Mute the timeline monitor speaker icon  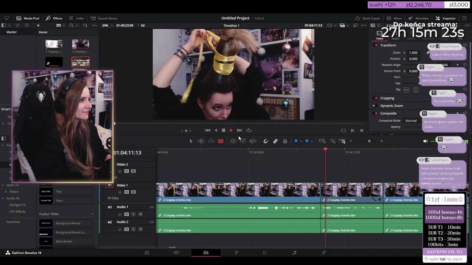tap(425, 141)
